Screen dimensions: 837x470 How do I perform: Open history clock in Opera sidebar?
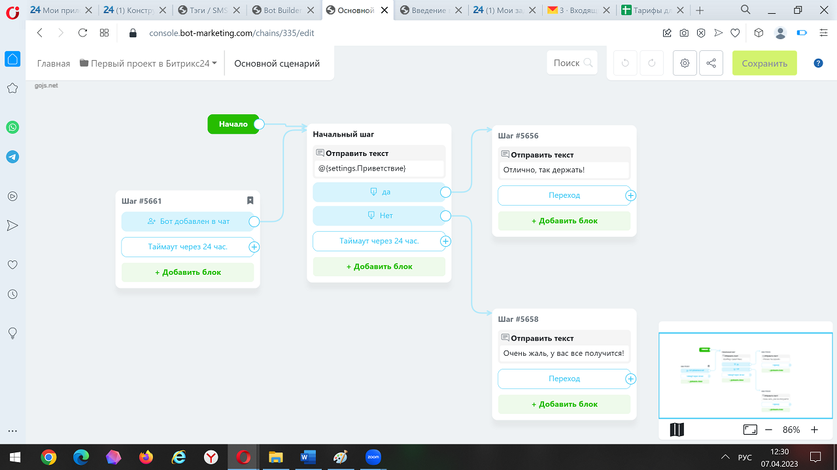[x=12, y=294]
